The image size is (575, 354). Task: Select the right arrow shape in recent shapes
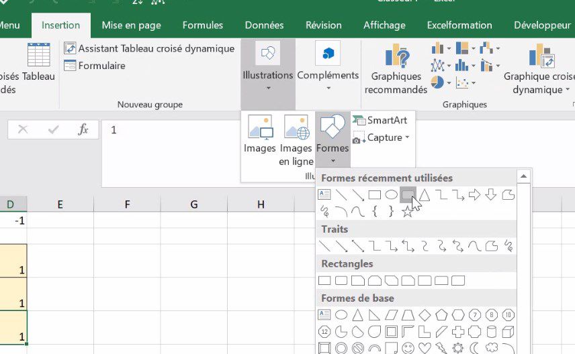(474, 195)
